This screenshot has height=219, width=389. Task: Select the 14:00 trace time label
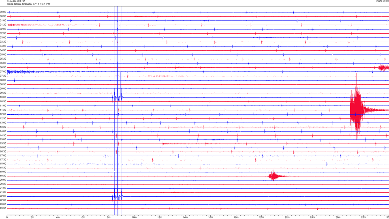[3, 131]
